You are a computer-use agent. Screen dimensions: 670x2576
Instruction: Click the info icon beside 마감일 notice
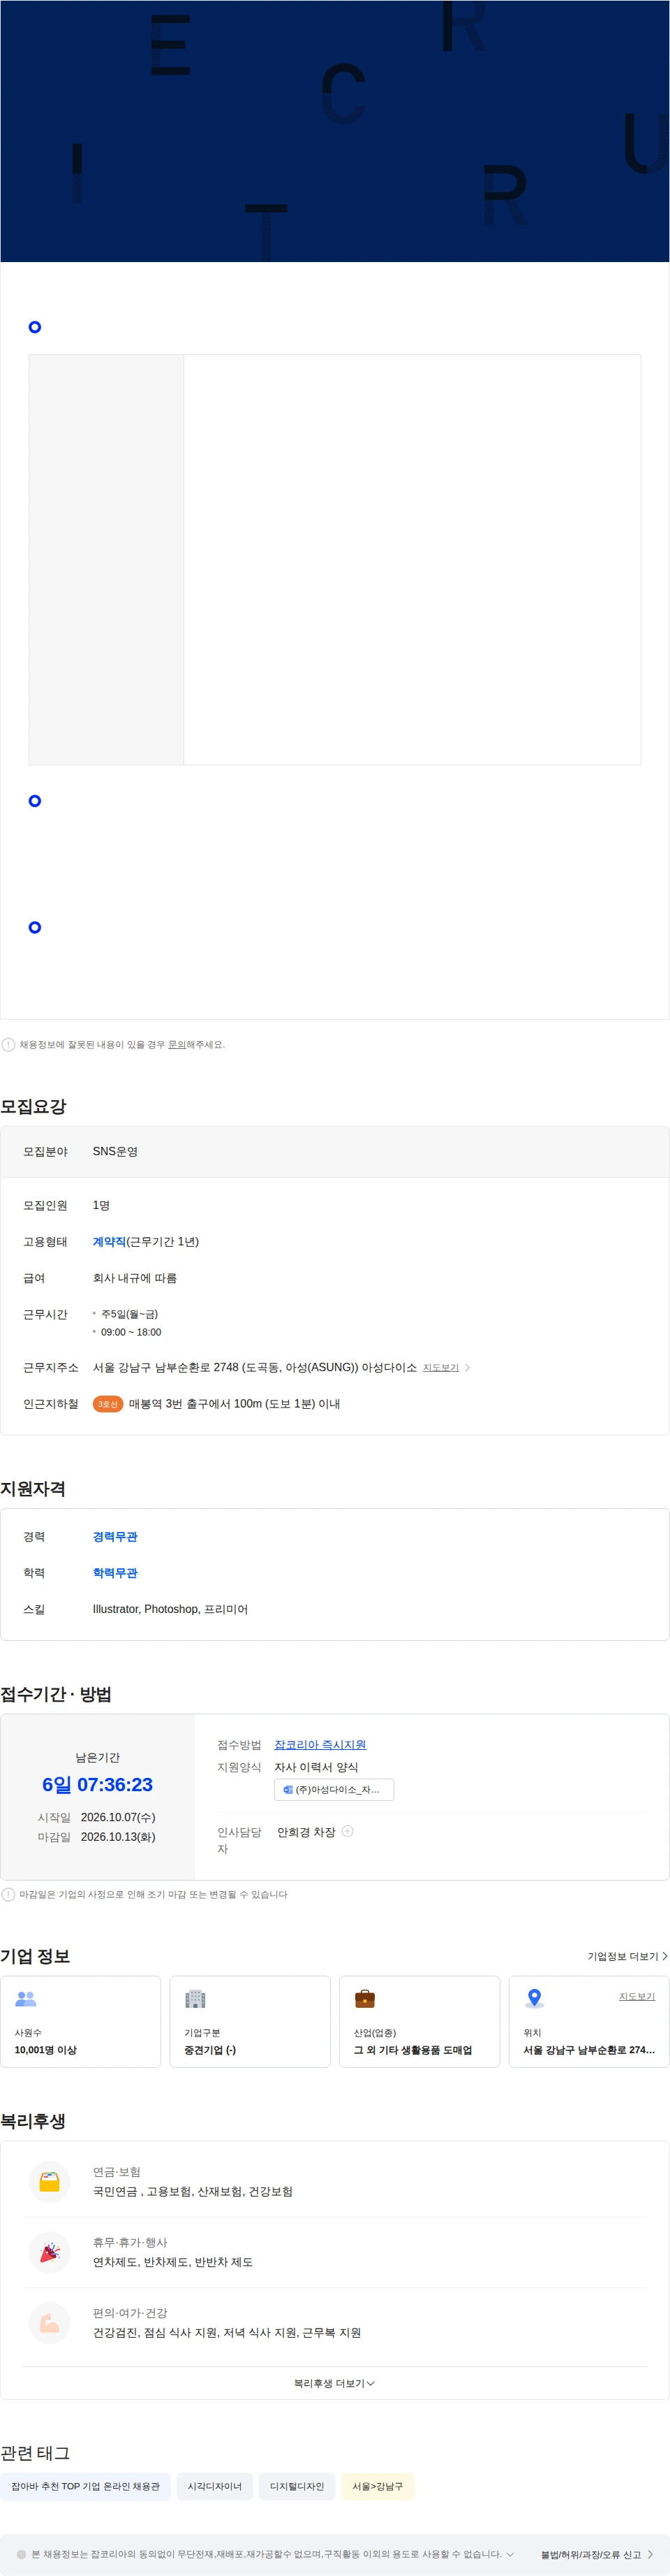[8, 1894]
